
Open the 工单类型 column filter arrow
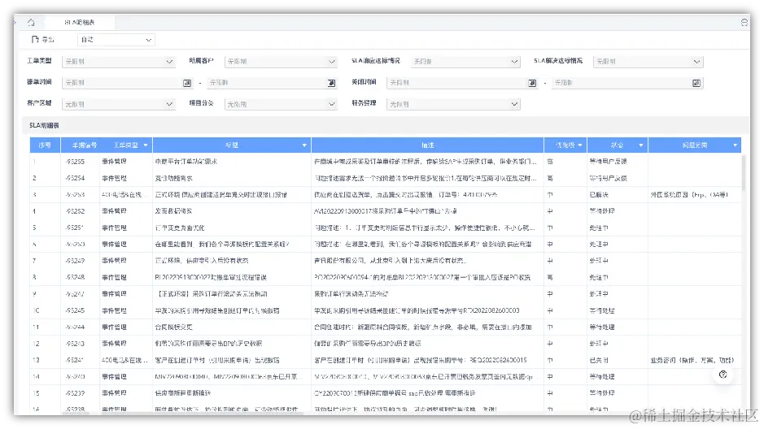[145, 145]
